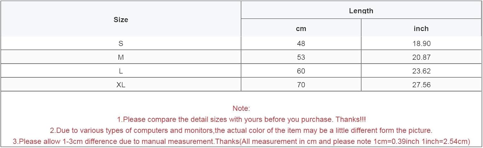Select the 53 cm length cell
The height and width of the screenshot is (148, 483).
tap(301, 57)
